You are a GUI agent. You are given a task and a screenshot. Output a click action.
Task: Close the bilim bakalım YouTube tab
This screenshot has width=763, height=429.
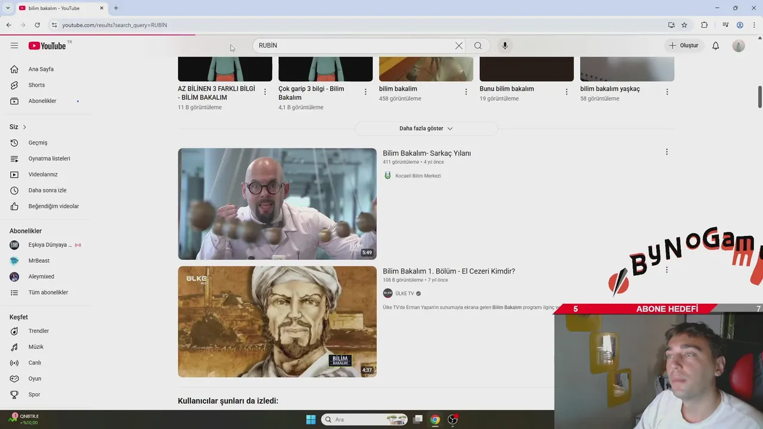click(x=101, y=8)
